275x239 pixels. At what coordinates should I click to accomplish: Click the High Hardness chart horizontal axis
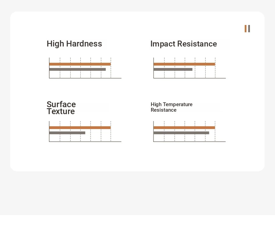coord(85,78)
